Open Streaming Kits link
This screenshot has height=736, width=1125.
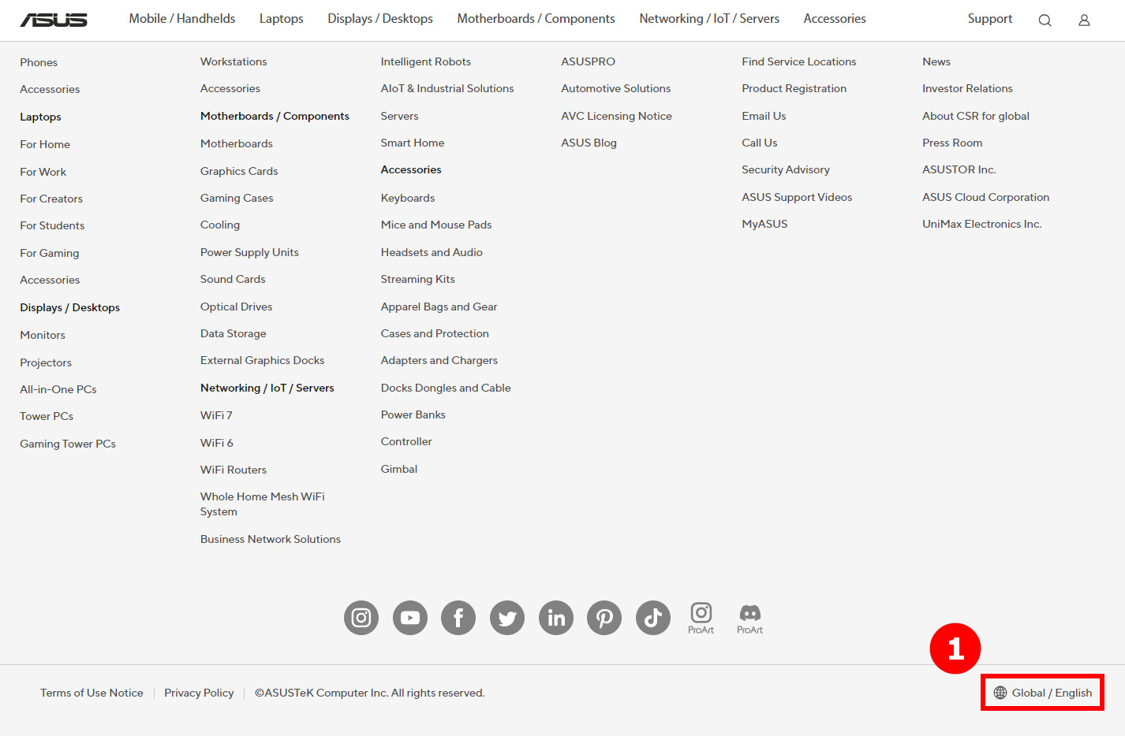(x=418, y=279)
